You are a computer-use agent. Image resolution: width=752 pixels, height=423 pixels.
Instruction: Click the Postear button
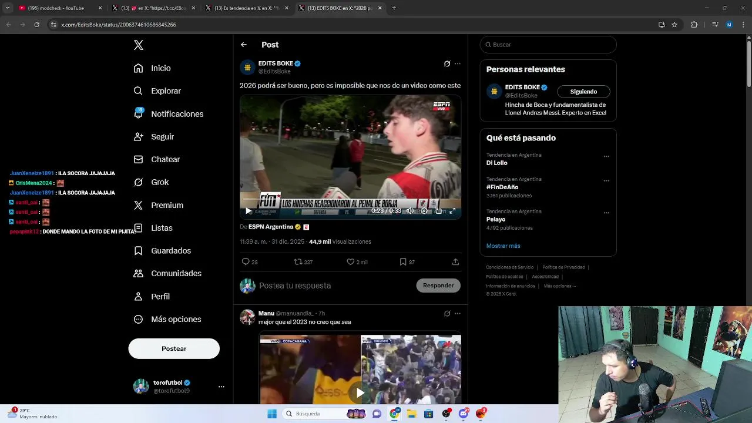click(x=174, y=348)
